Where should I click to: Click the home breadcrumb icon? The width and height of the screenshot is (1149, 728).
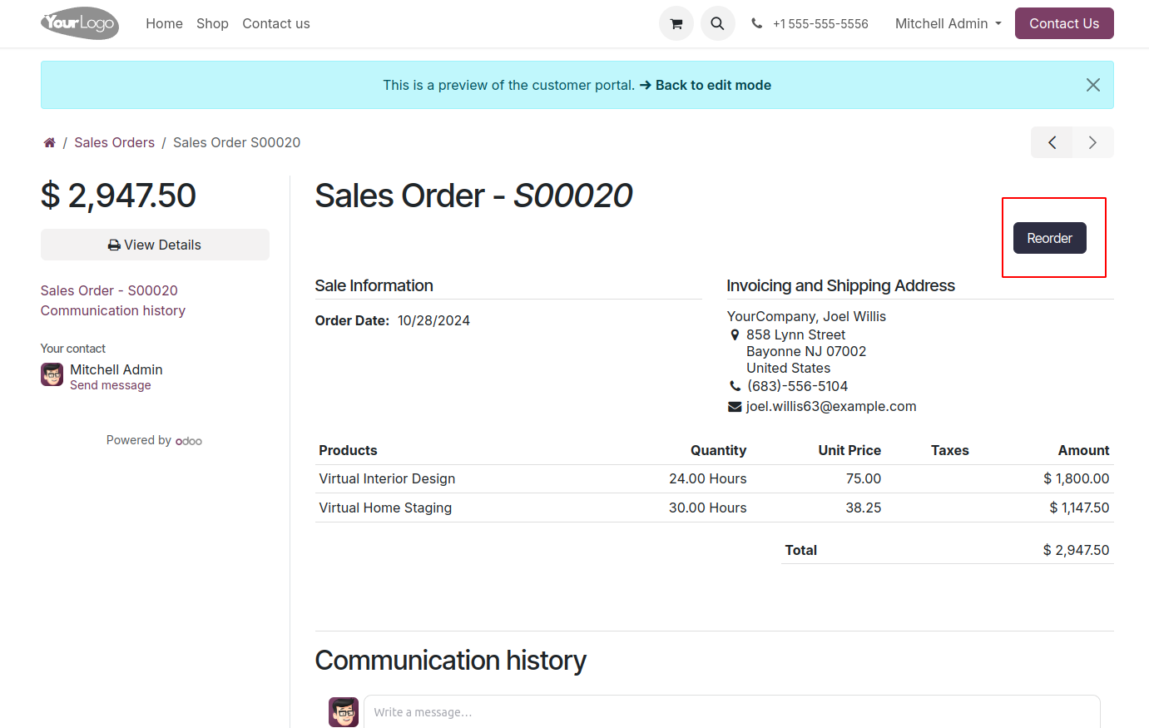click(50, 143)
